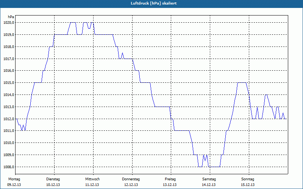Click the 1019,0 axis value

(9, 35)
